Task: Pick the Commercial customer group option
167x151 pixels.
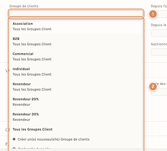Action: pyautogui.click(x=76, y=57)
